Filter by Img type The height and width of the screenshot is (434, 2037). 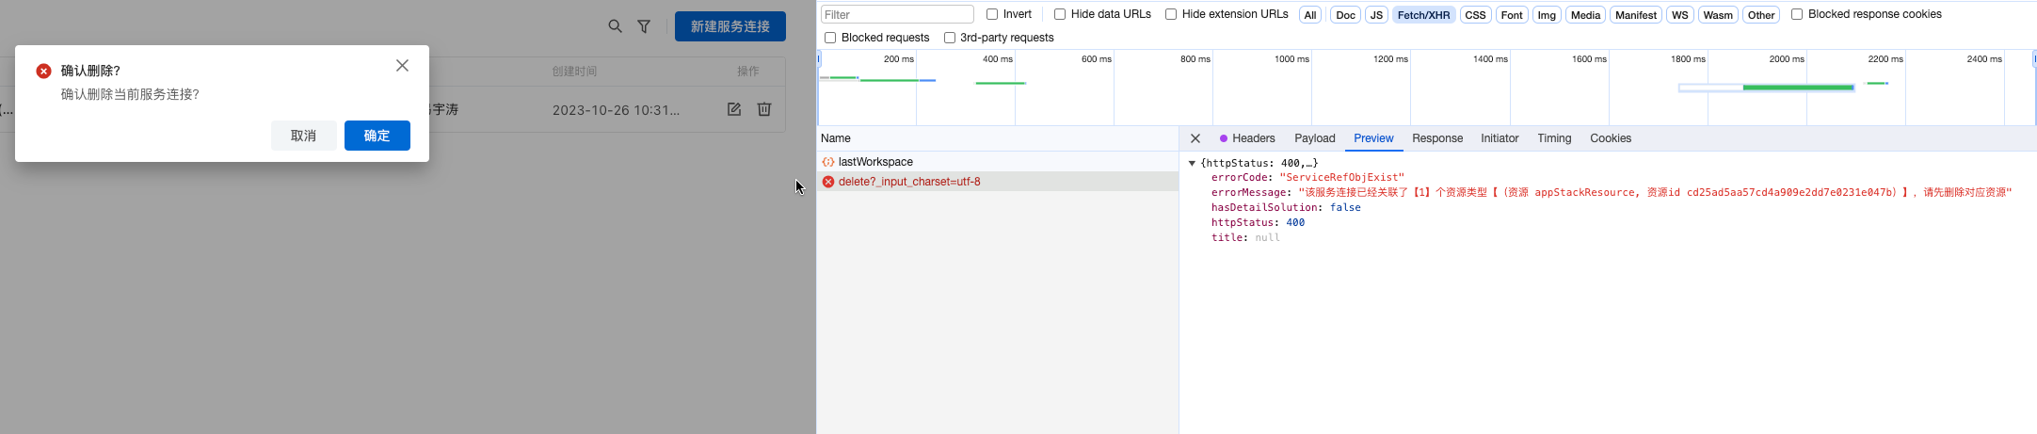pos(1547,15)
